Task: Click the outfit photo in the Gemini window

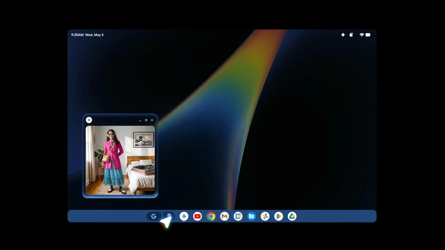Action: tap(120, 160)
